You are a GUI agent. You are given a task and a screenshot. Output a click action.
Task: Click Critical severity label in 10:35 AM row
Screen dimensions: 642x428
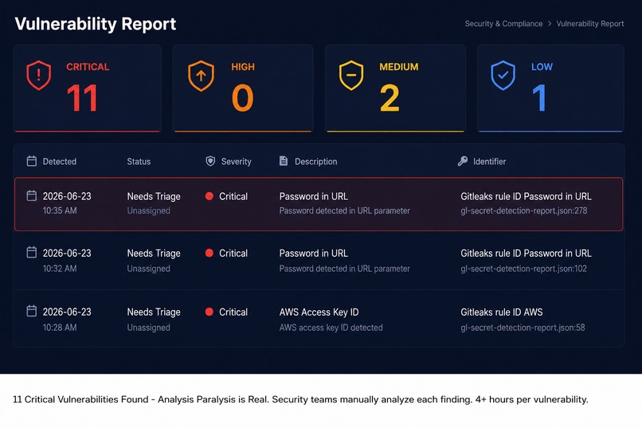tap(233, 197)
